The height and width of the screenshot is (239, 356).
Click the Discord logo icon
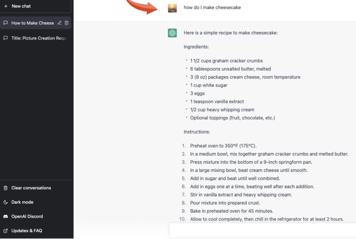tap(6, 216)
